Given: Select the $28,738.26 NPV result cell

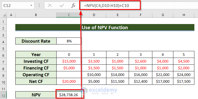Looking at the screenshot, I should pos(69,95).
